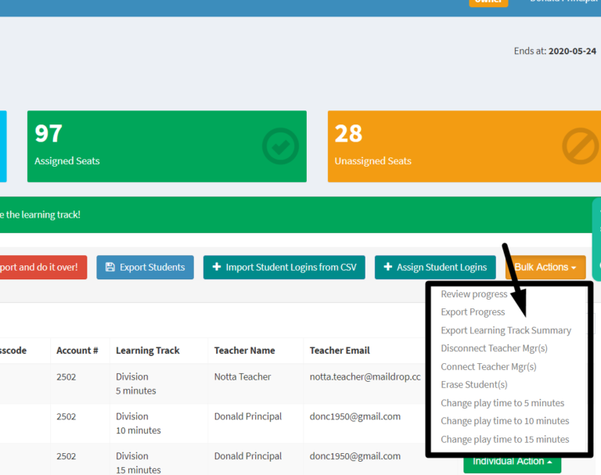Viewport: 601px width, 475px height.
Task: Choose Disconnect Teacher Mgr(s) option
Action: [494, 348]
